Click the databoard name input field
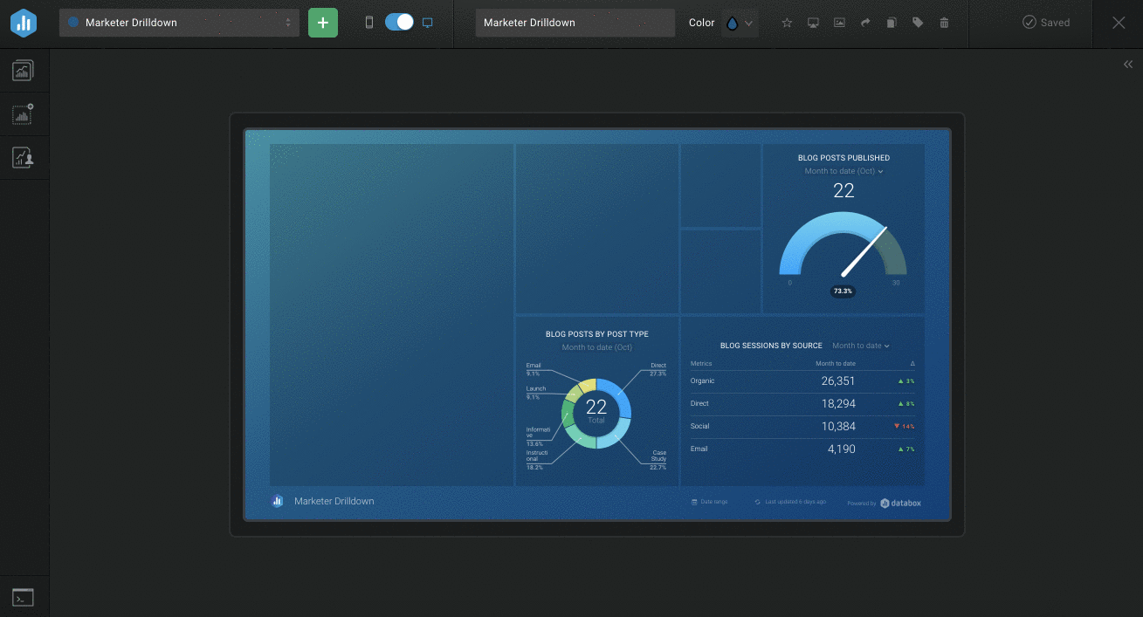1143x617 pixels. click(x=575, y=23)
